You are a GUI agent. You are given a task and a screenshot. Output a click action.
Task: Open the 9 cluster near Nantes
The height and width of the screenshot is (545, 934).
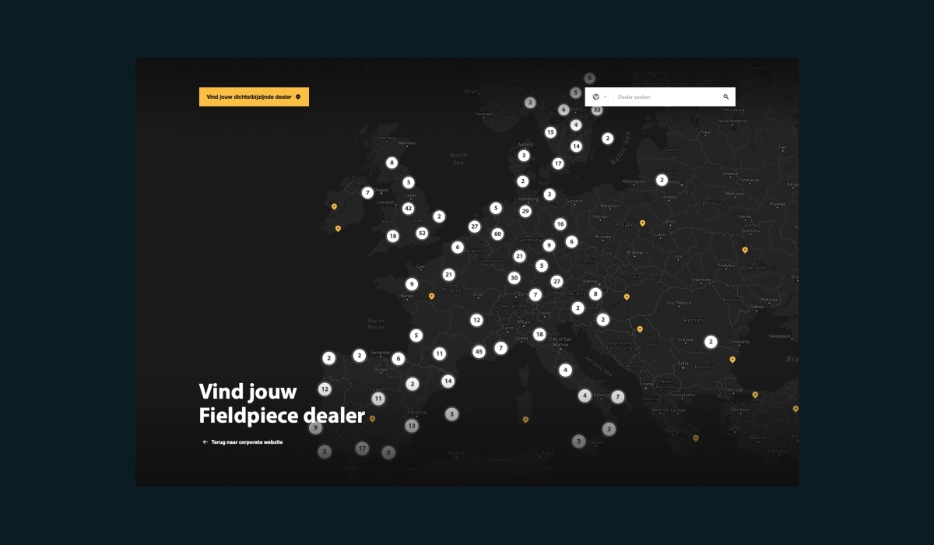(x=412, y=284)
